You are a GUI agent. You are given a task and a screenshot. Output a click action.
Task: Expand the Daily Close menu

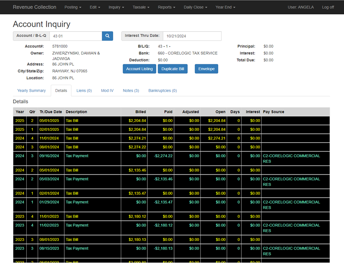click(195, 7)
